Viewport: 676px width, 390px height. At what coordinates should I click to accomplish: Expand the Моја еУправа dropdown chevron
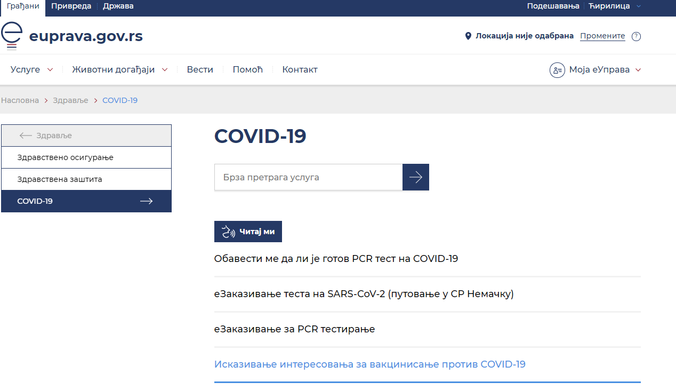click(638, 70)
